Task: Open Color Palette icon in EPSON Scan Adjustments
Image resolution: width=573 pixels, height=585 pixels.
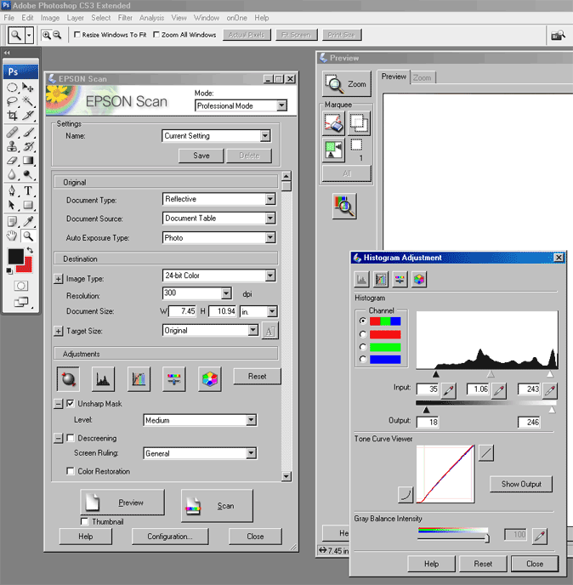Action: [210, 379]
